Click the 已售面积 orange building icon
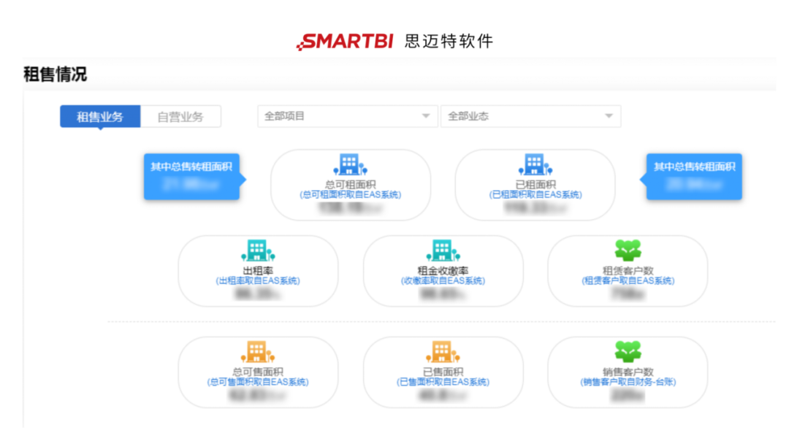Screen dimensions: 789x444 [x=443, y=352]
